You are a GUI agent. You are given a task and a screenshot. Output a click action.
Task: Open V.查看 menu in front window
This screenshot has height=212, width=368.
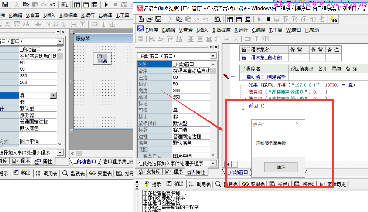[x=186, y=30]
